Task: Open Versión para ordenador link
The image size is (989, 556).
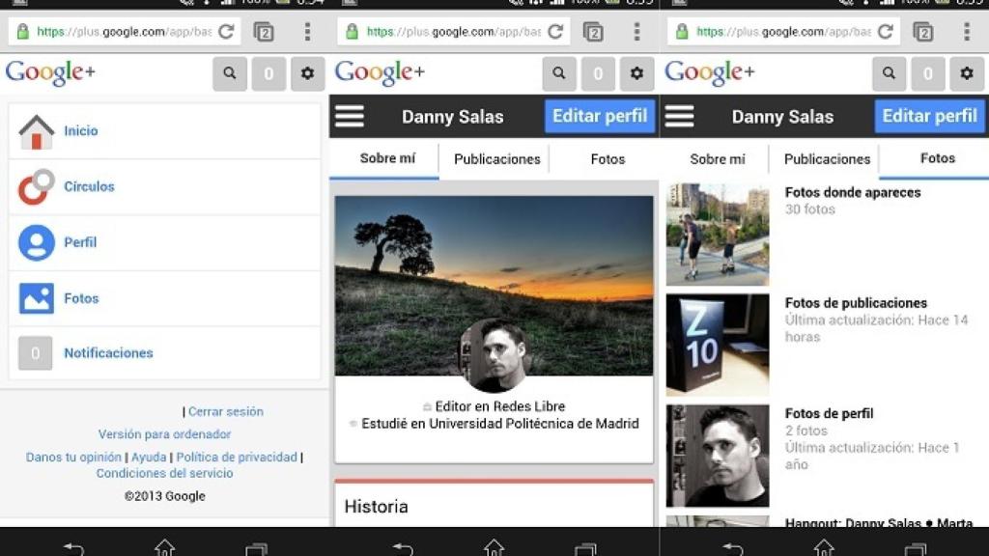Action: pyautogui.click(x=164, y=434)
